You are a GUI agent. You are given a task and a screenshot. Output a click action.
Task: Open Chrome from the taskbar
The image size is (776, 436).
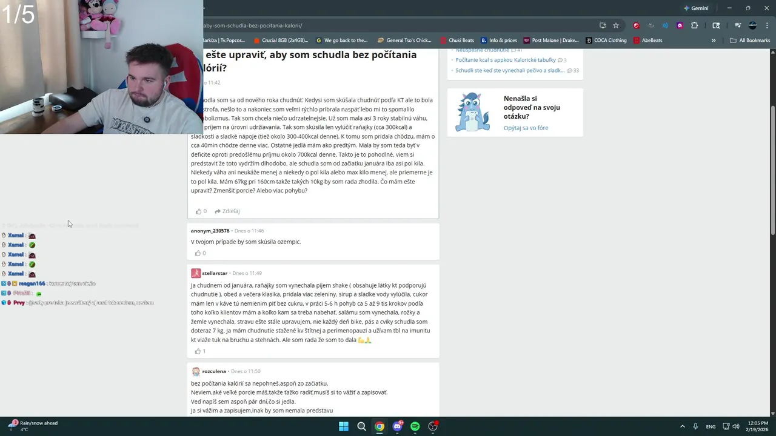[379, 426]
